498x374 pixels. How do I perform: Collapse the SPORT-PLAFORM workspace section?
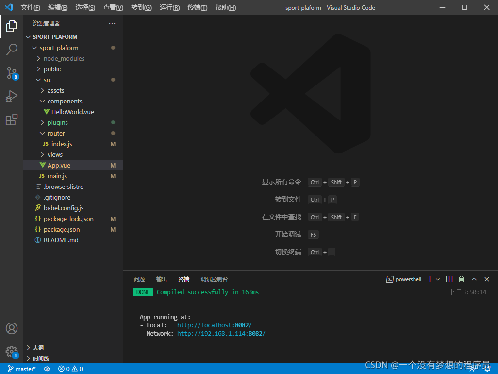(73, 37)
